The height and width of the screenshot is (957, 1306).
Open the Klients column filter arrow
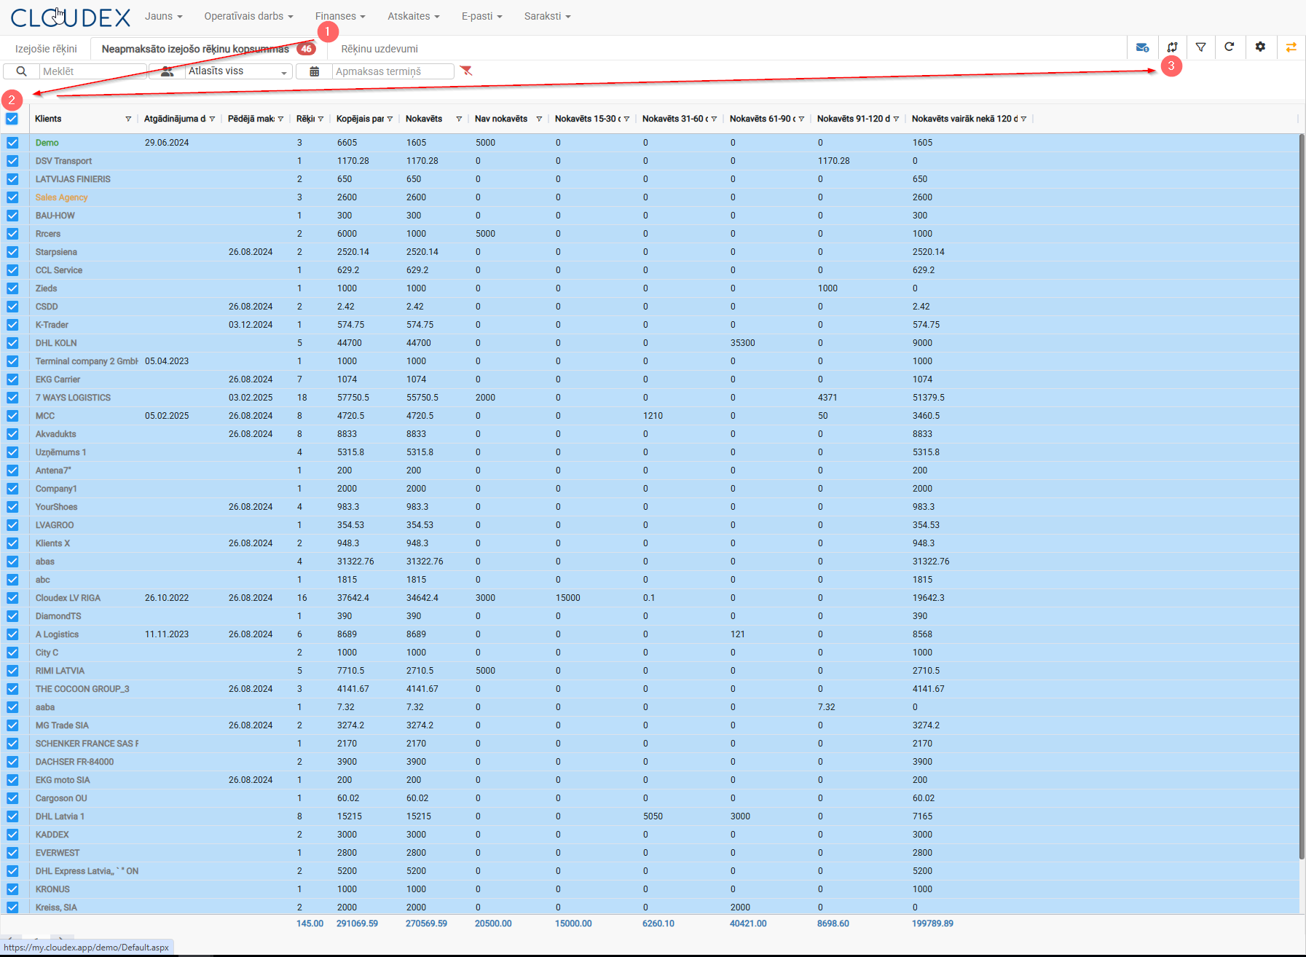pyautogui.click(x=128, y=119)
